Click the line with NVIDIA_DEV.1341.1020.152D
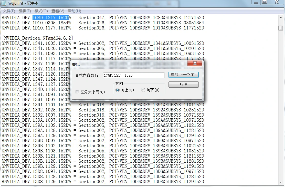This screenshot has width=285, height=187. [x=103, y=48]
